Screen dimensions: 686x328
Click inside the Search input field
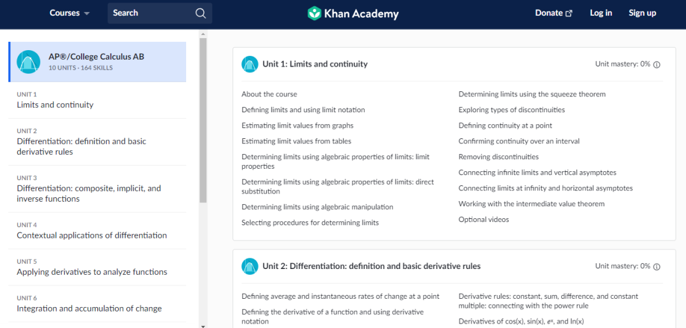(x=151, y=13)
